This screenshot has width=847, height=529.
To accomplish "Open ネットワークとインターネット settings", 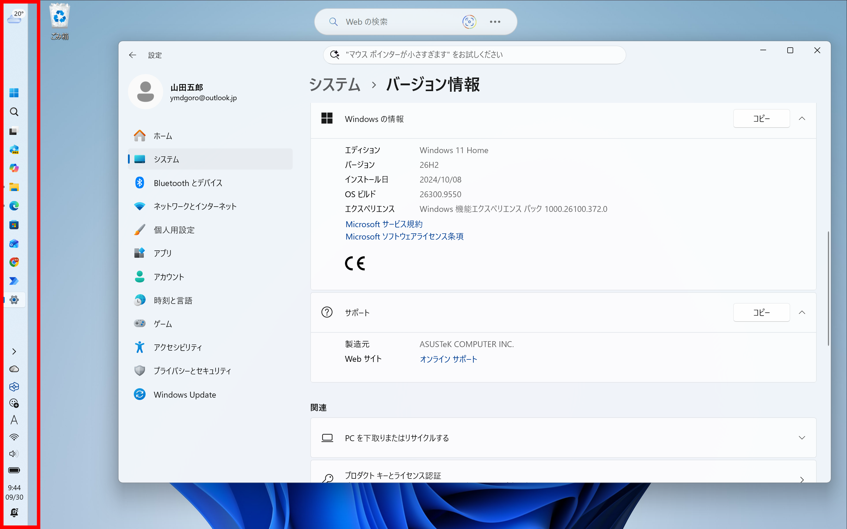I will pos(210,206).
